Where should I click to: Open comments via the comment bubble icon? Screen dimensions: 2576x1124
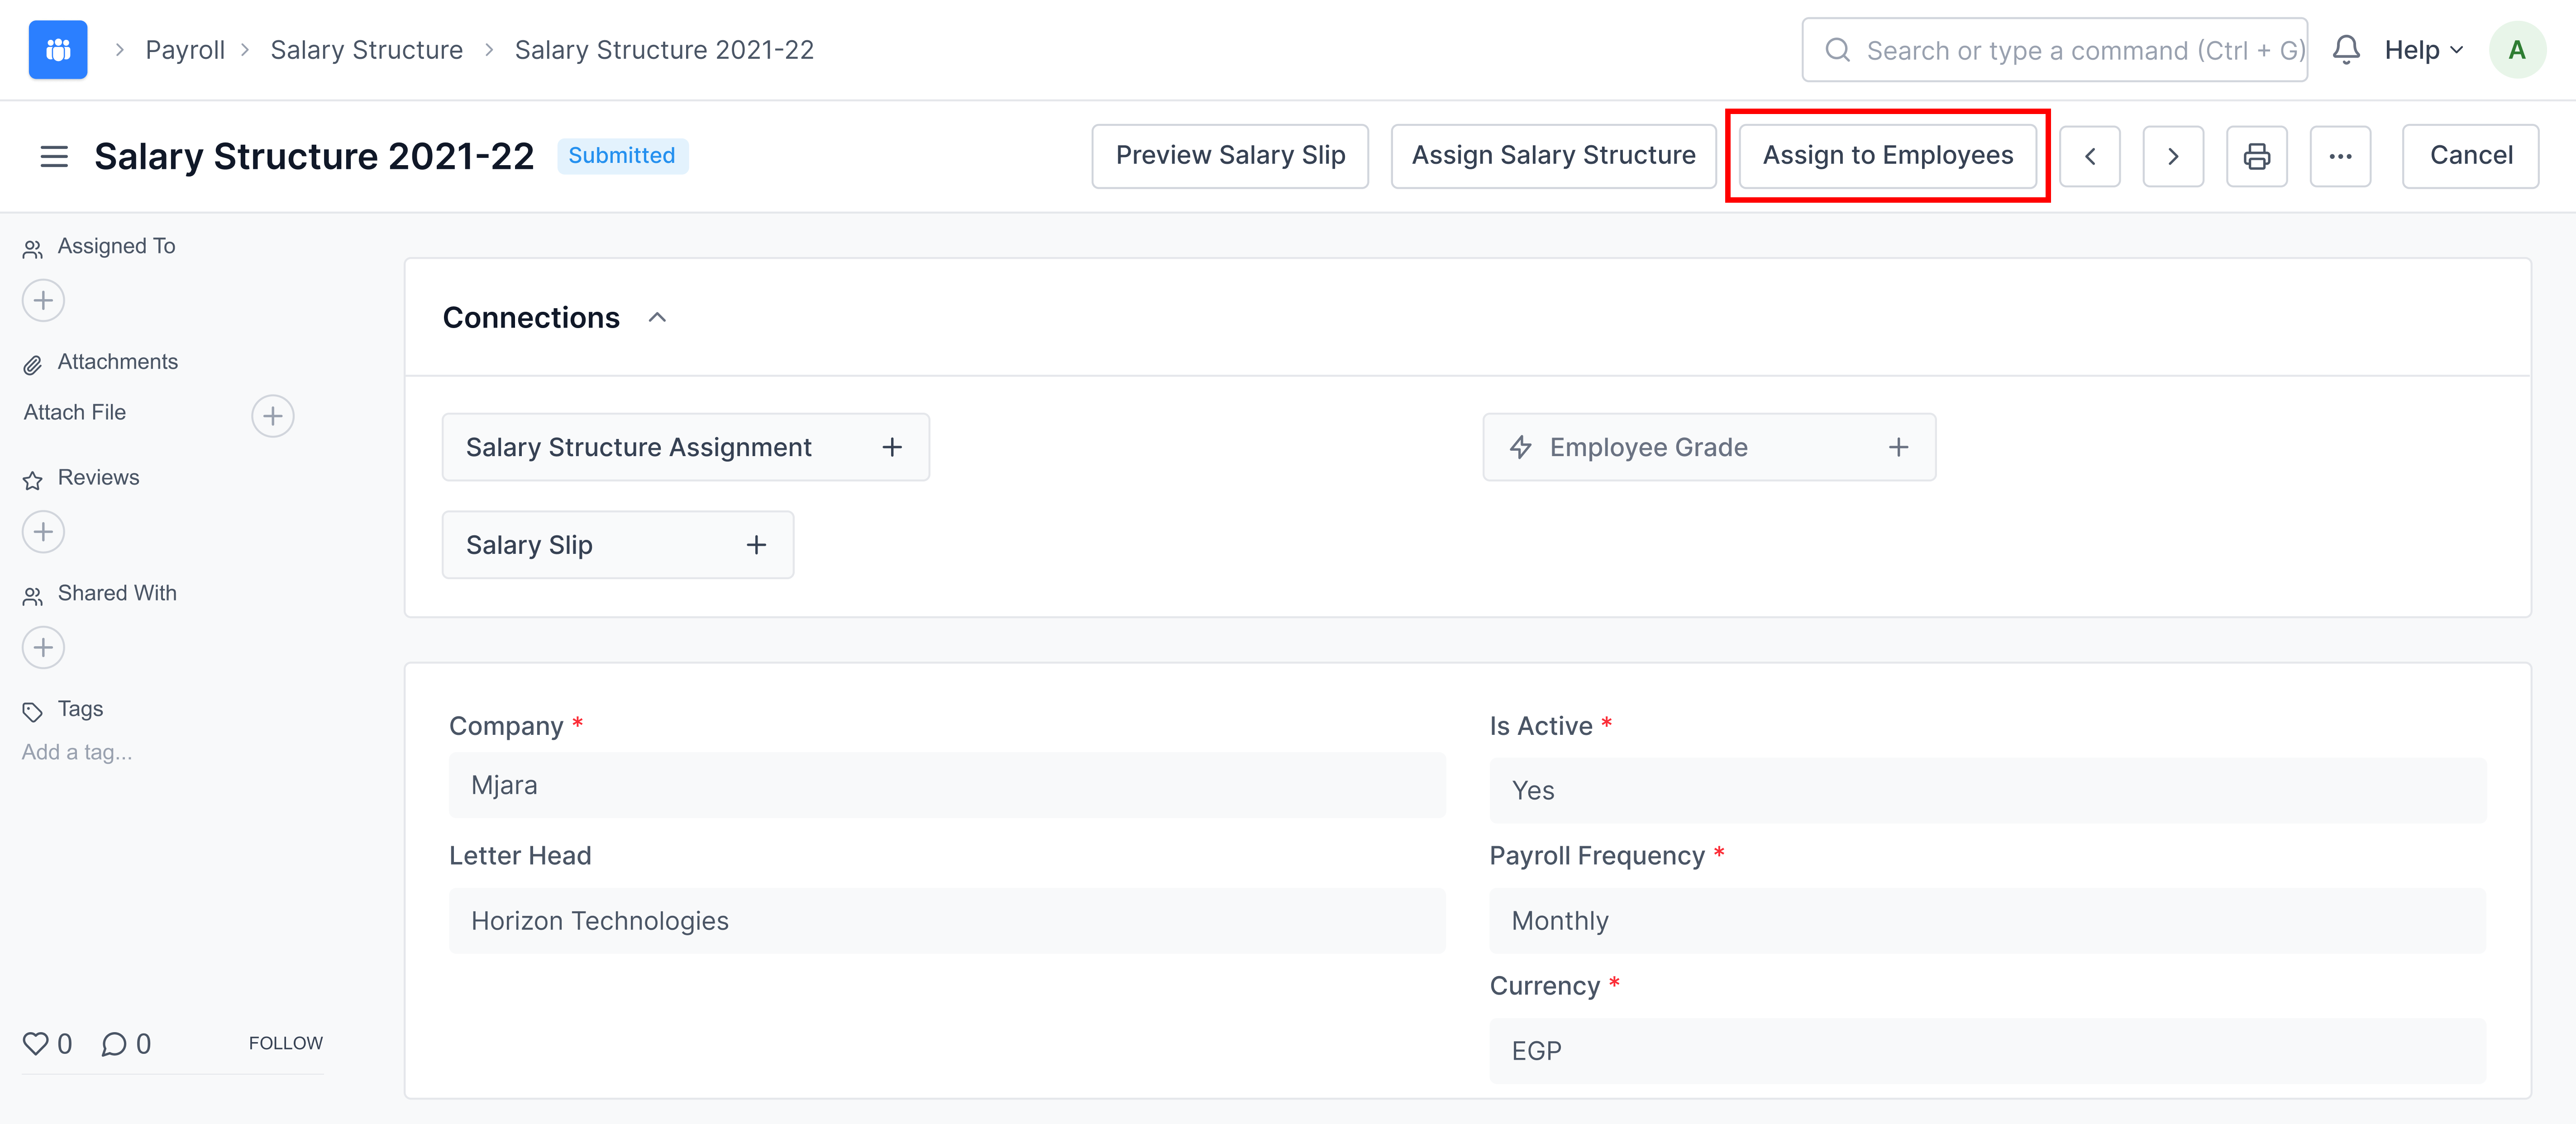[115, 1043]
